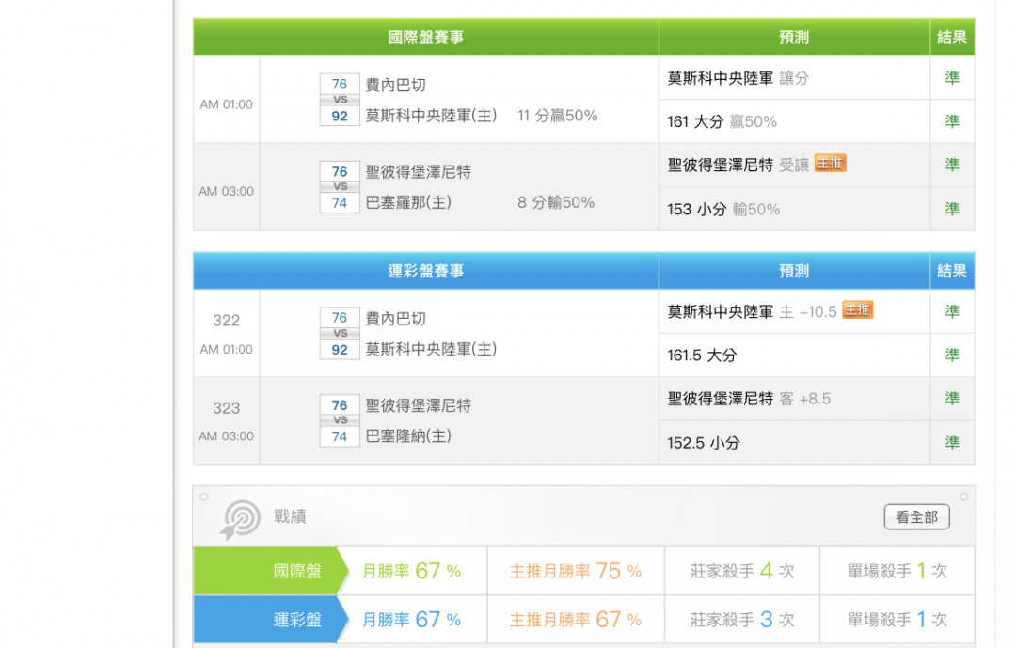
Task: Click 費內巴切 in the 國際盤 table
Action: (x=395, y=85)
